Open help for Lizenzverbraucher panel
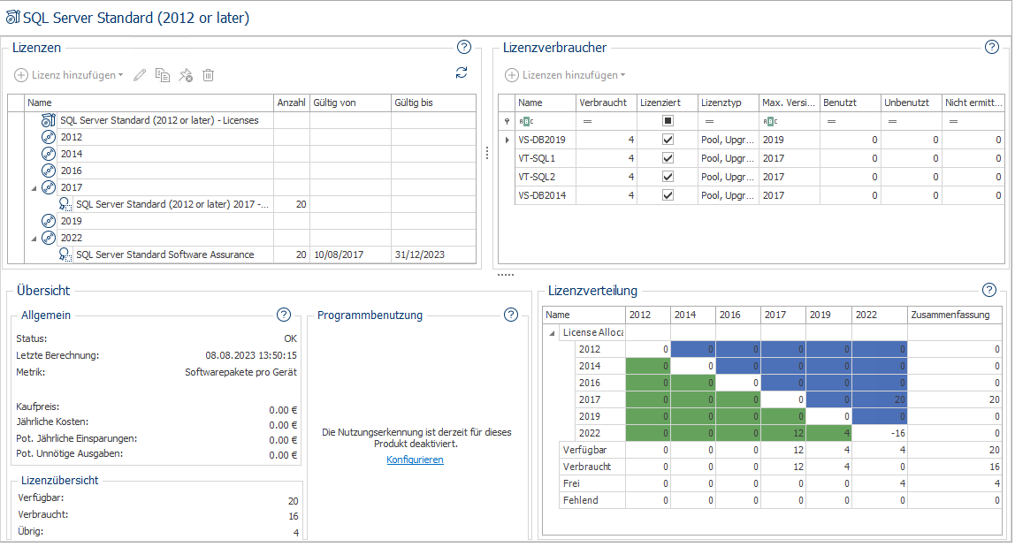This screenshot has height=547, width=1015. tap(992, 47)
